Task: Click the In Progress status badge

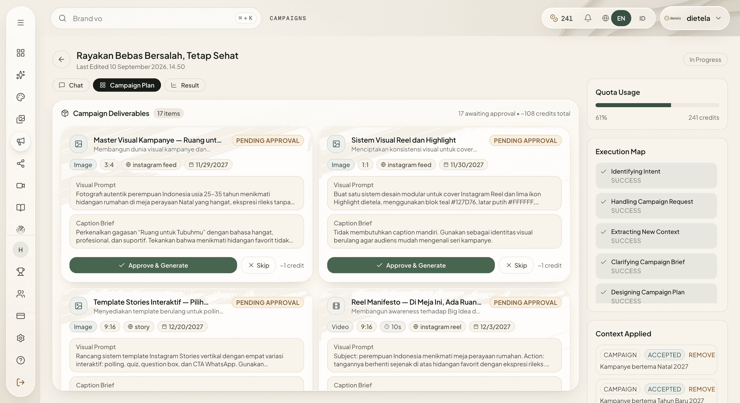Action: 705,59
